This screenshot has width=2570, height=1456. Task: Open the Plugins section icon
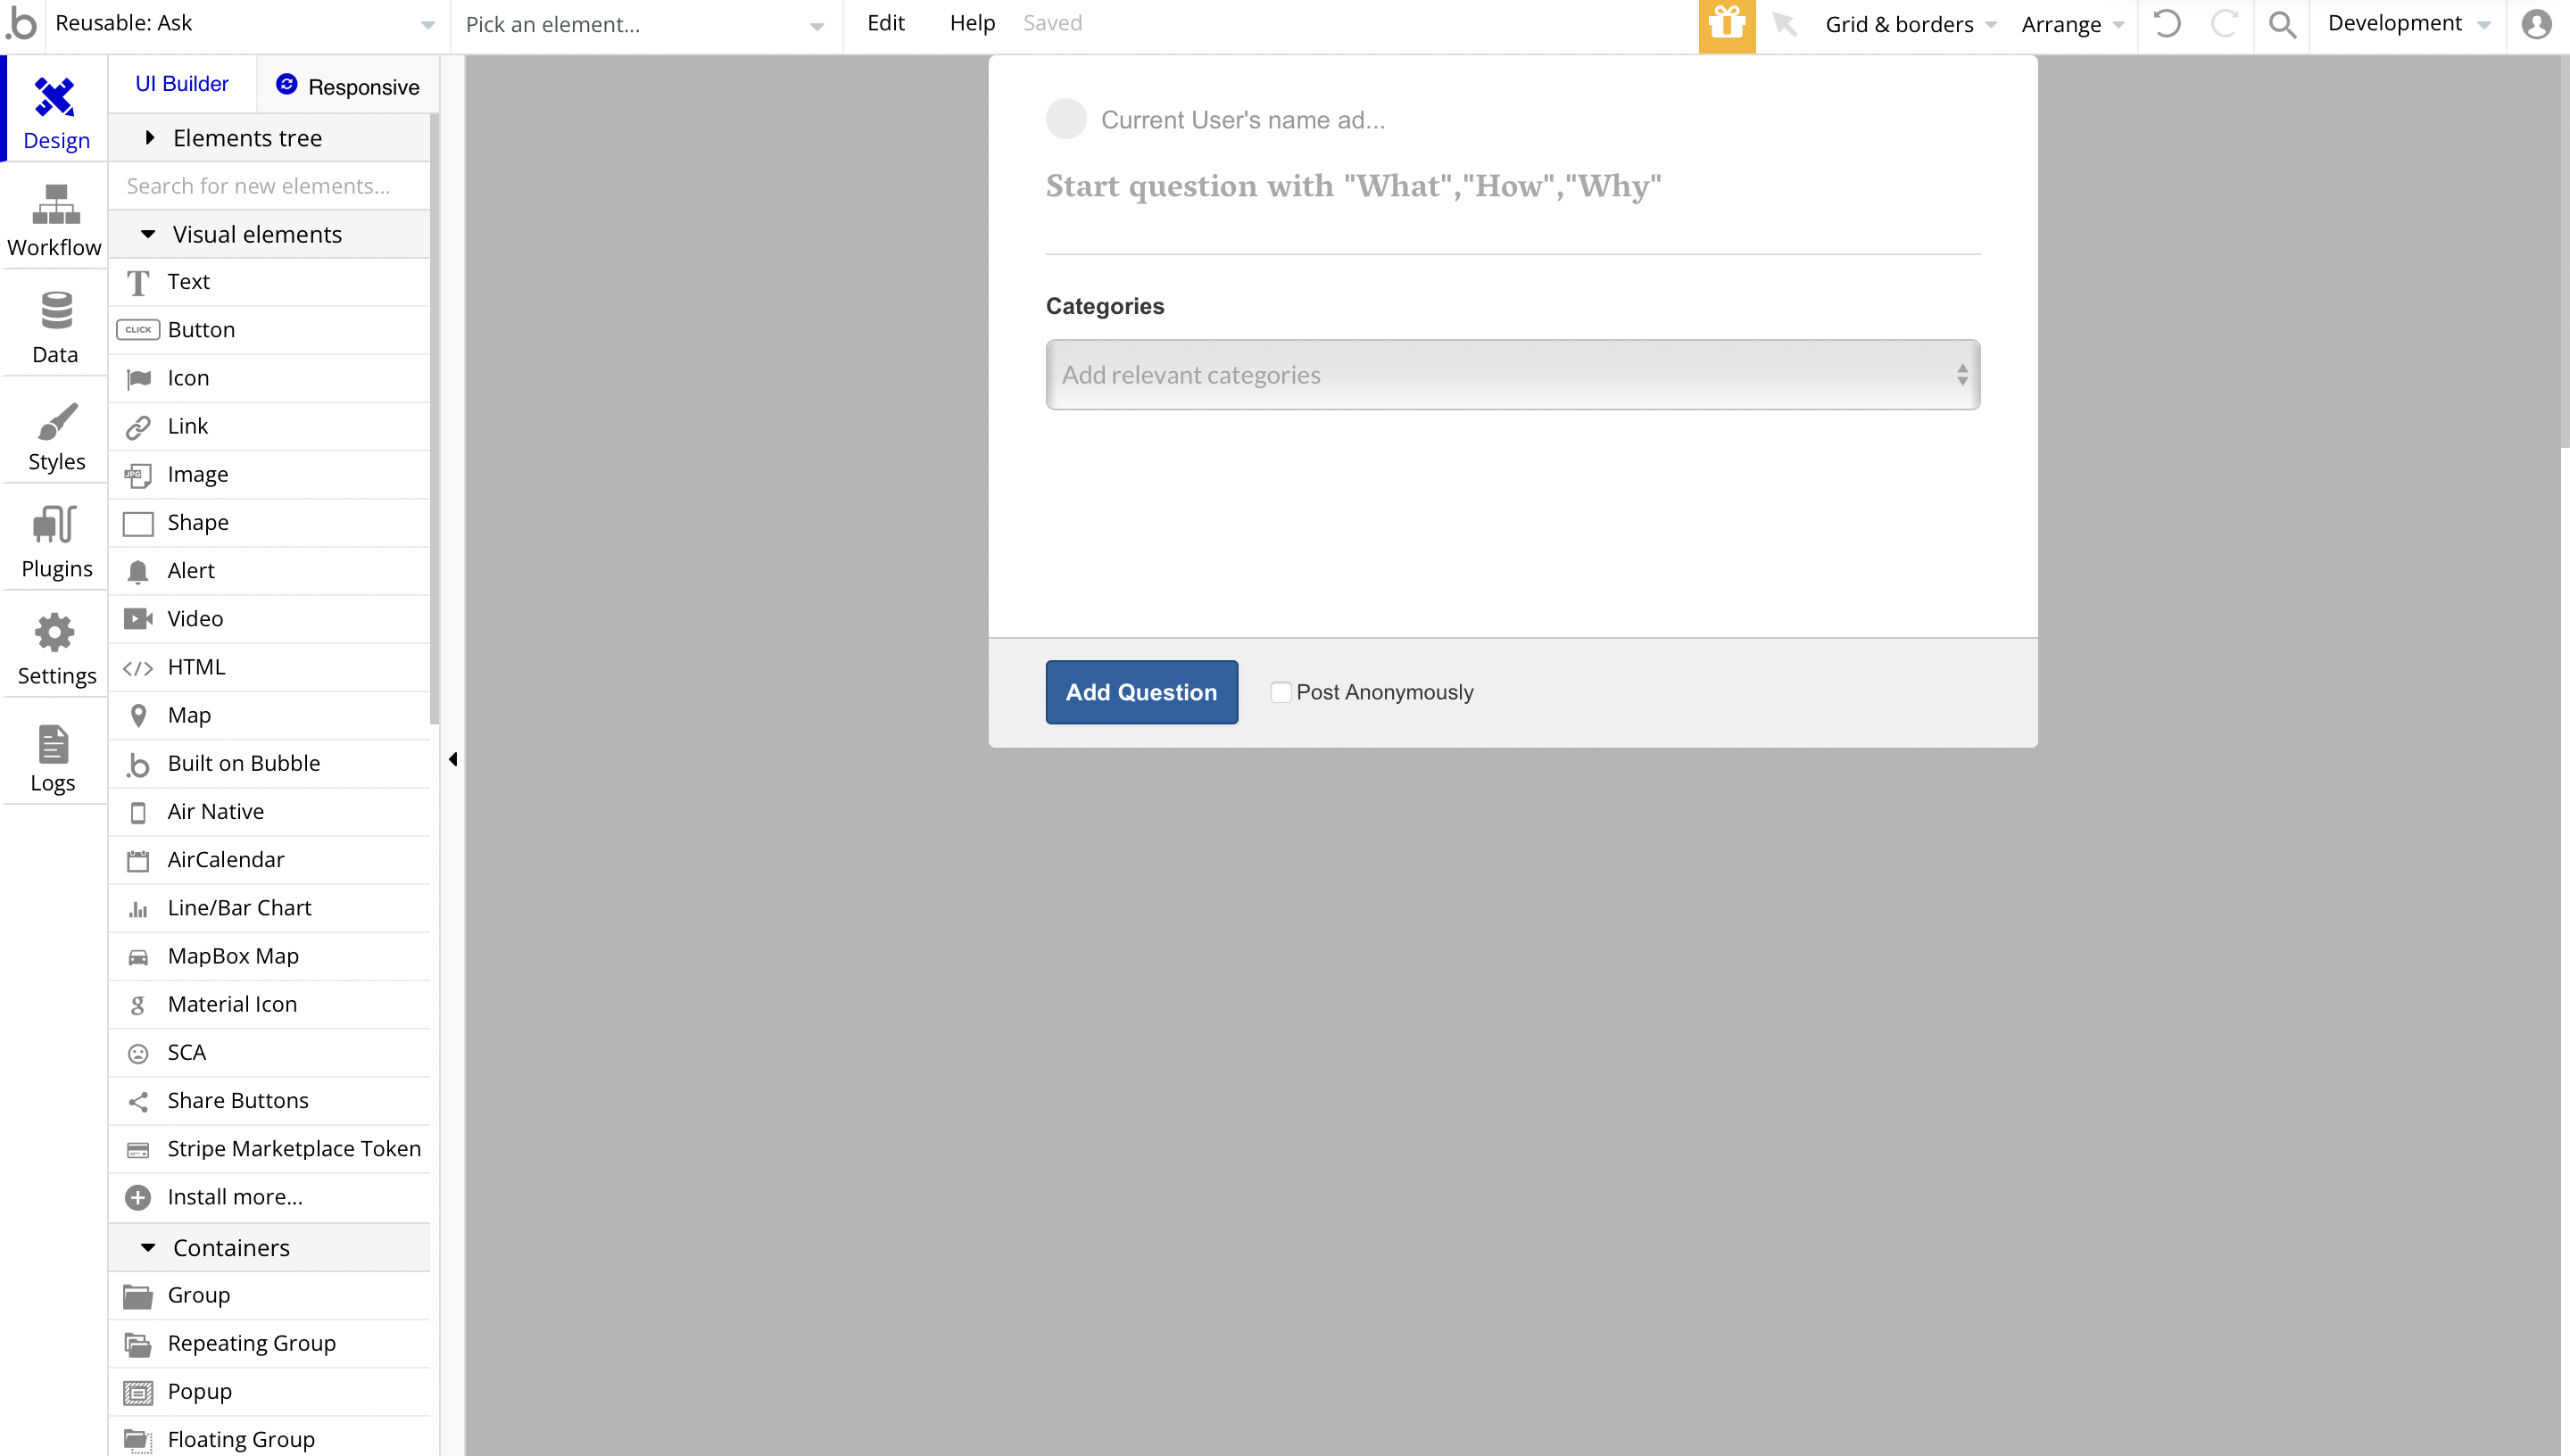point(55,526)
